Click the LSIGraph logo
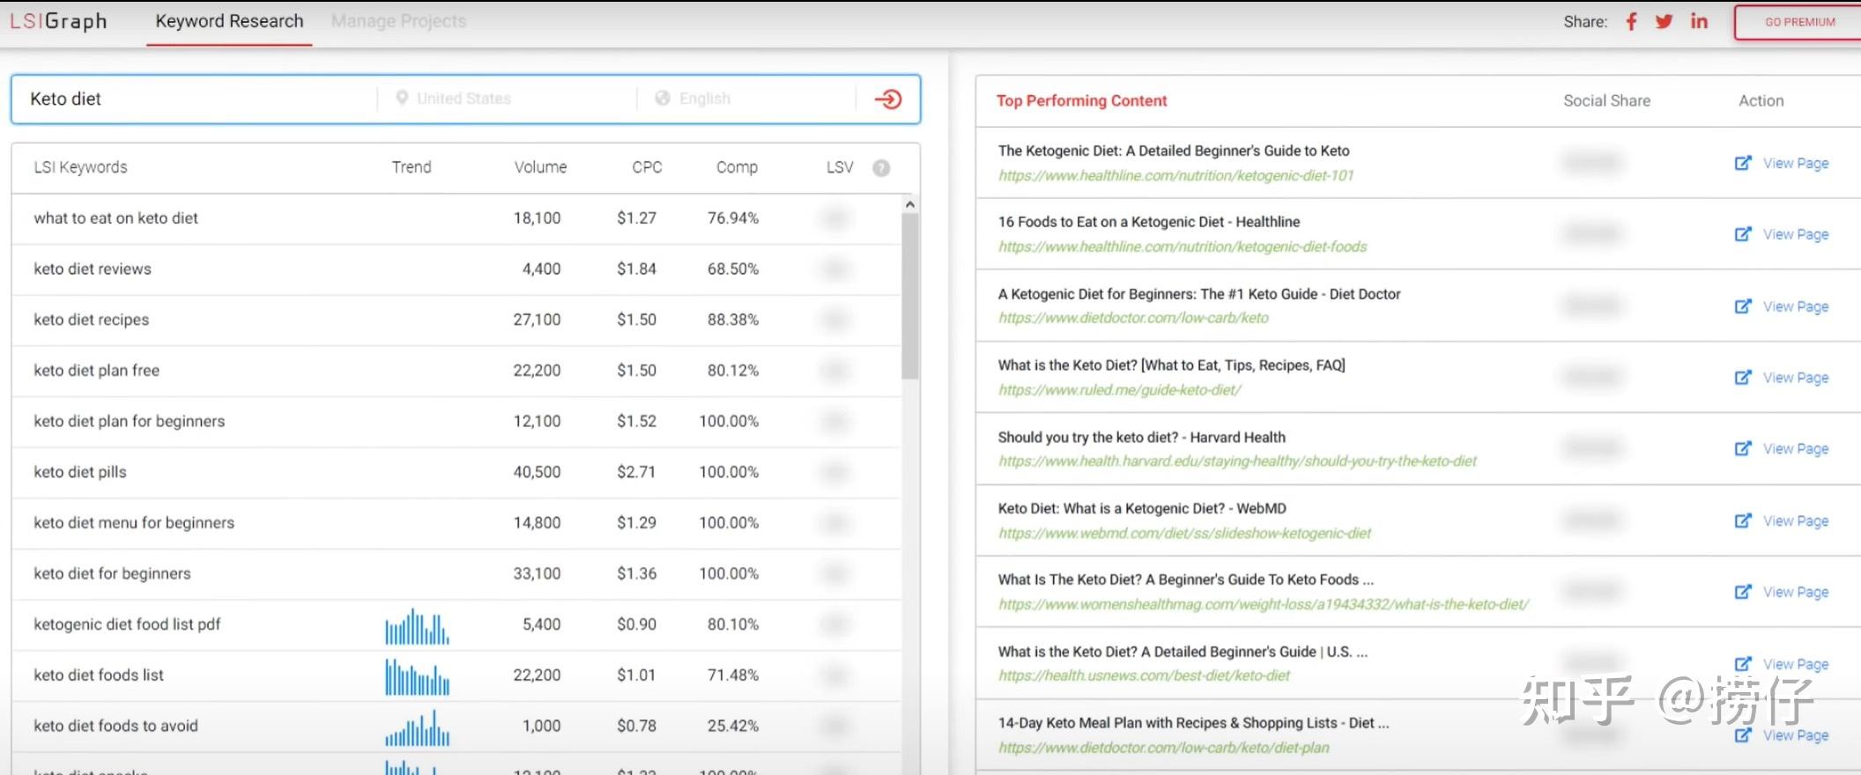The image size is (1861, 775). pyautogui.click(x=58, y=21)
